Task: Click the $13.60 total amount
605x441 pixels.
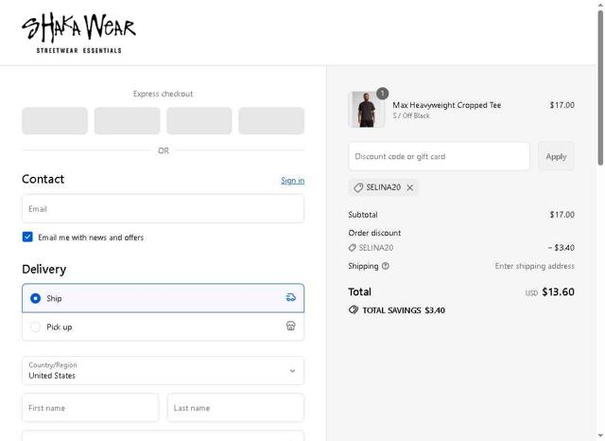Action: (558, 291)
